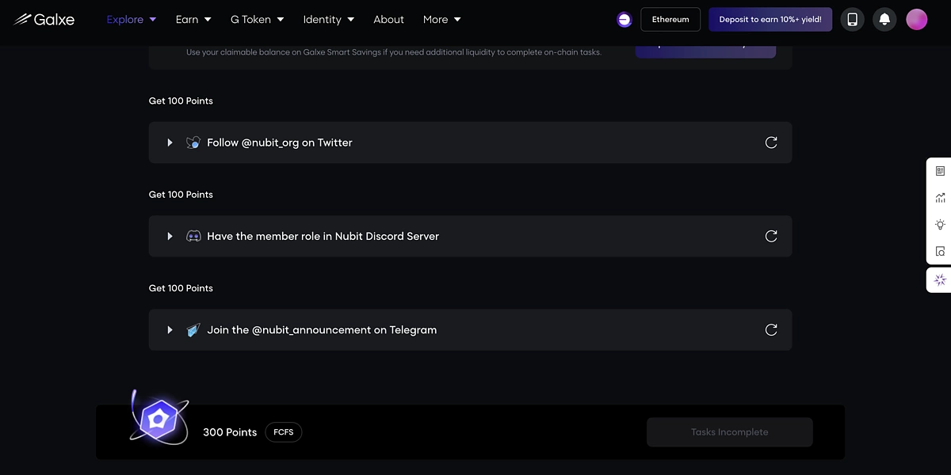Click the 300 Points badge icon
Screen dimensions: 951x475
point(158,418)
